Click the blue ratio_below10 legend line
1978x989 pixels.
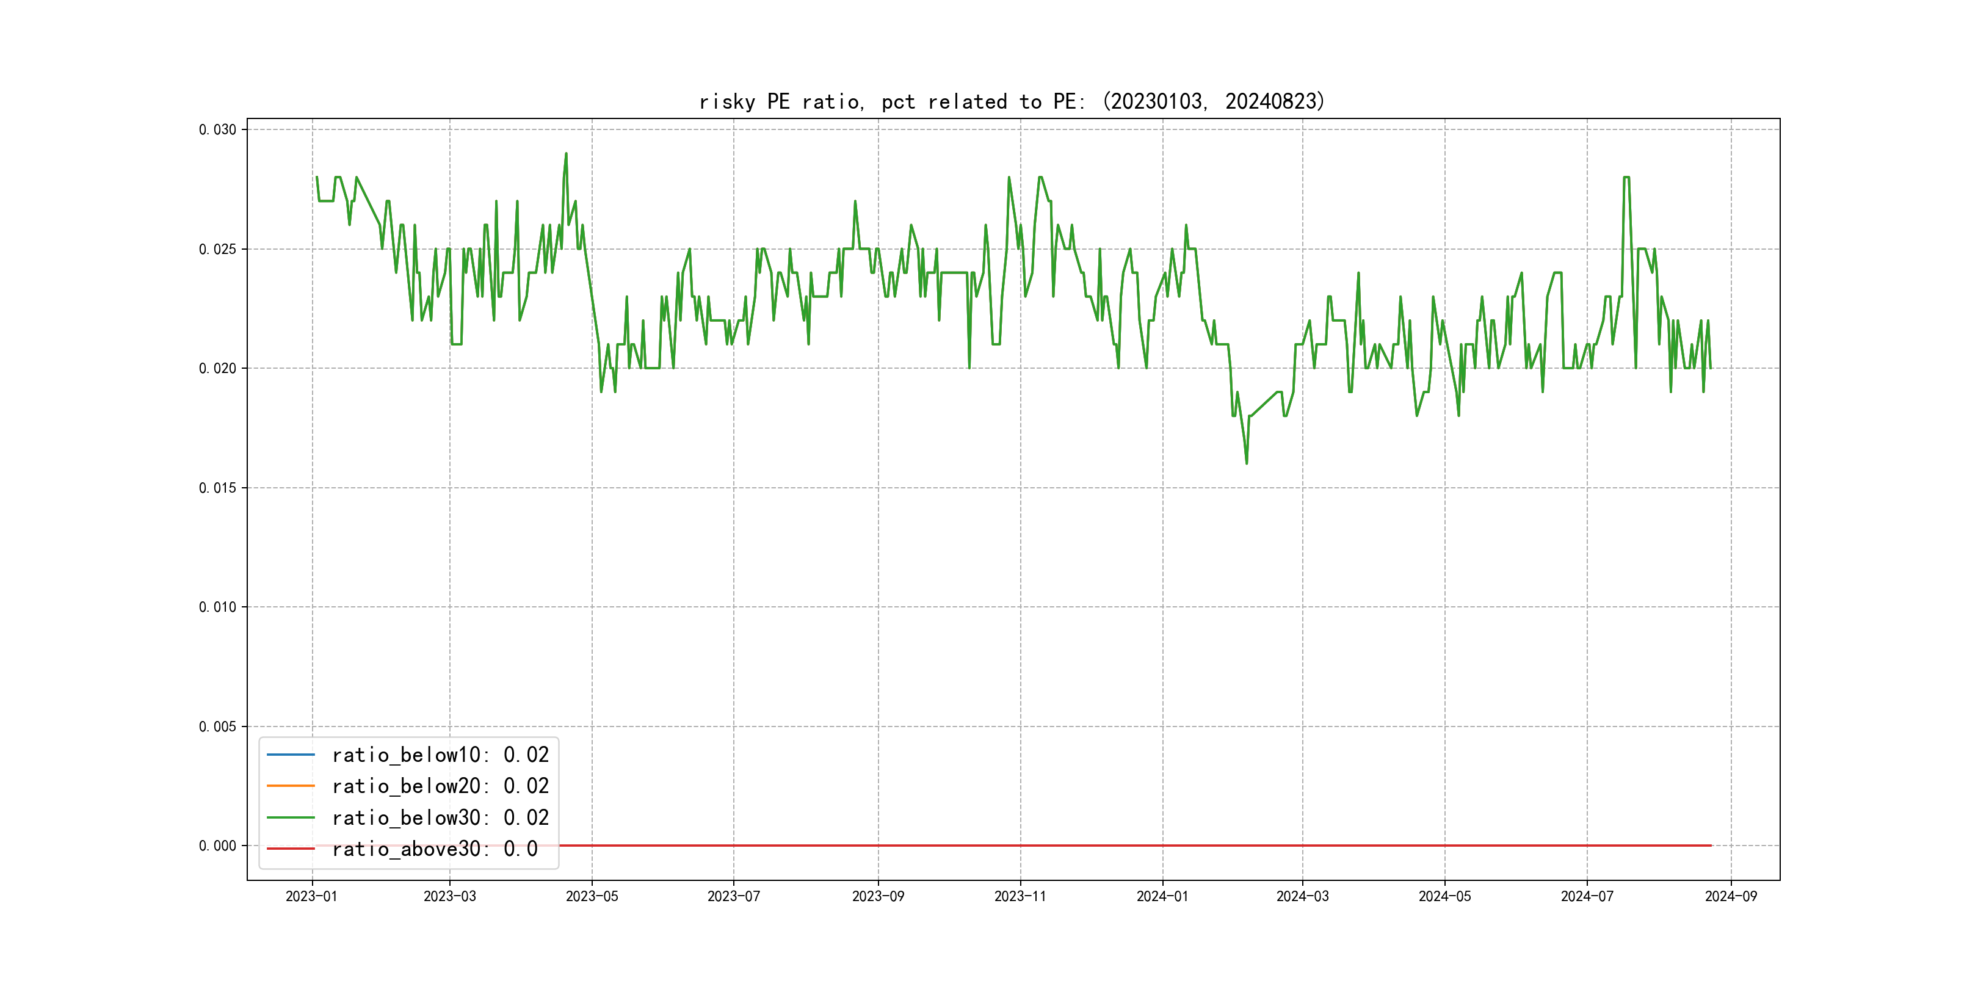coord(290,755)
